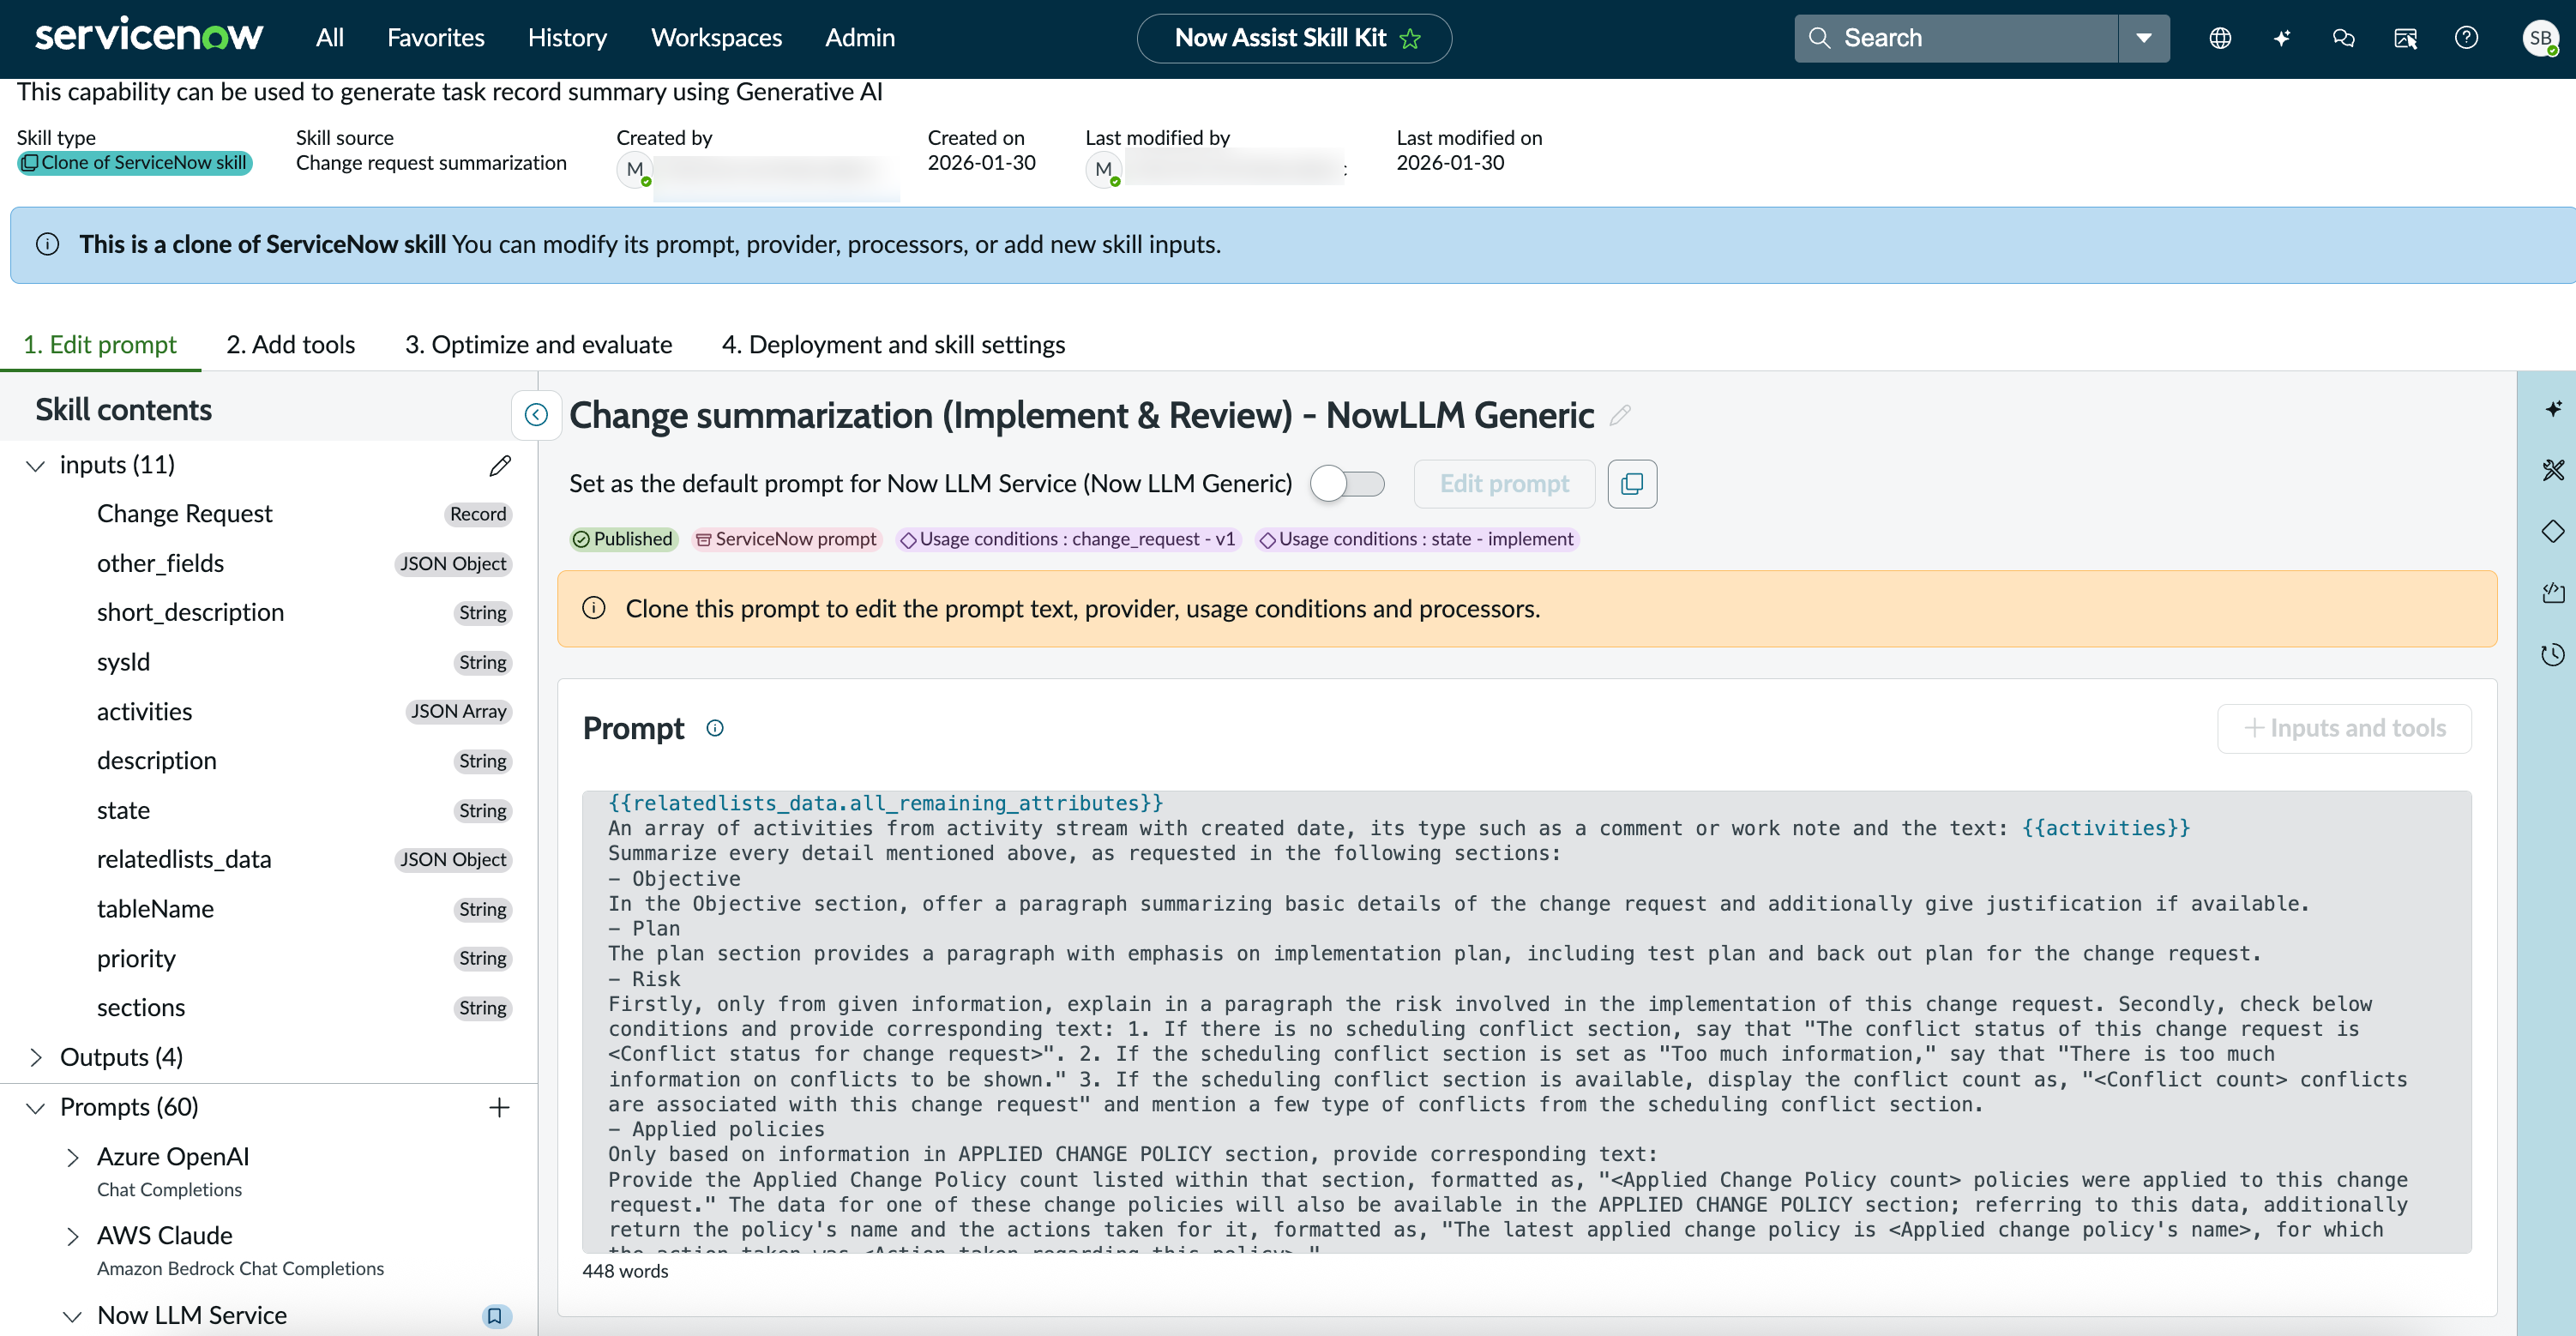This screenshot has height=1336, width=2576.
Task: Collapse the Now LLM Service provider
Action: click(x=72, y=1316)
